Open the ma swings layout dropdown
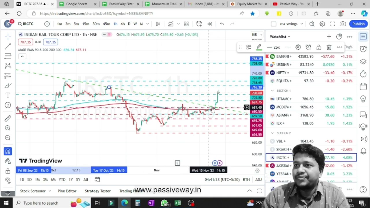Viewport: 370px width, 208px height. pyautogui.click(x=291, y=24)
